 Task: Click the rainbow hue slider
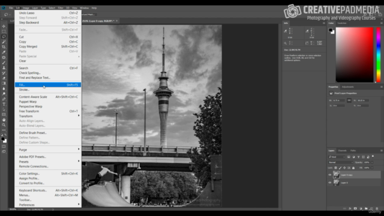click(x=379, y=55)
